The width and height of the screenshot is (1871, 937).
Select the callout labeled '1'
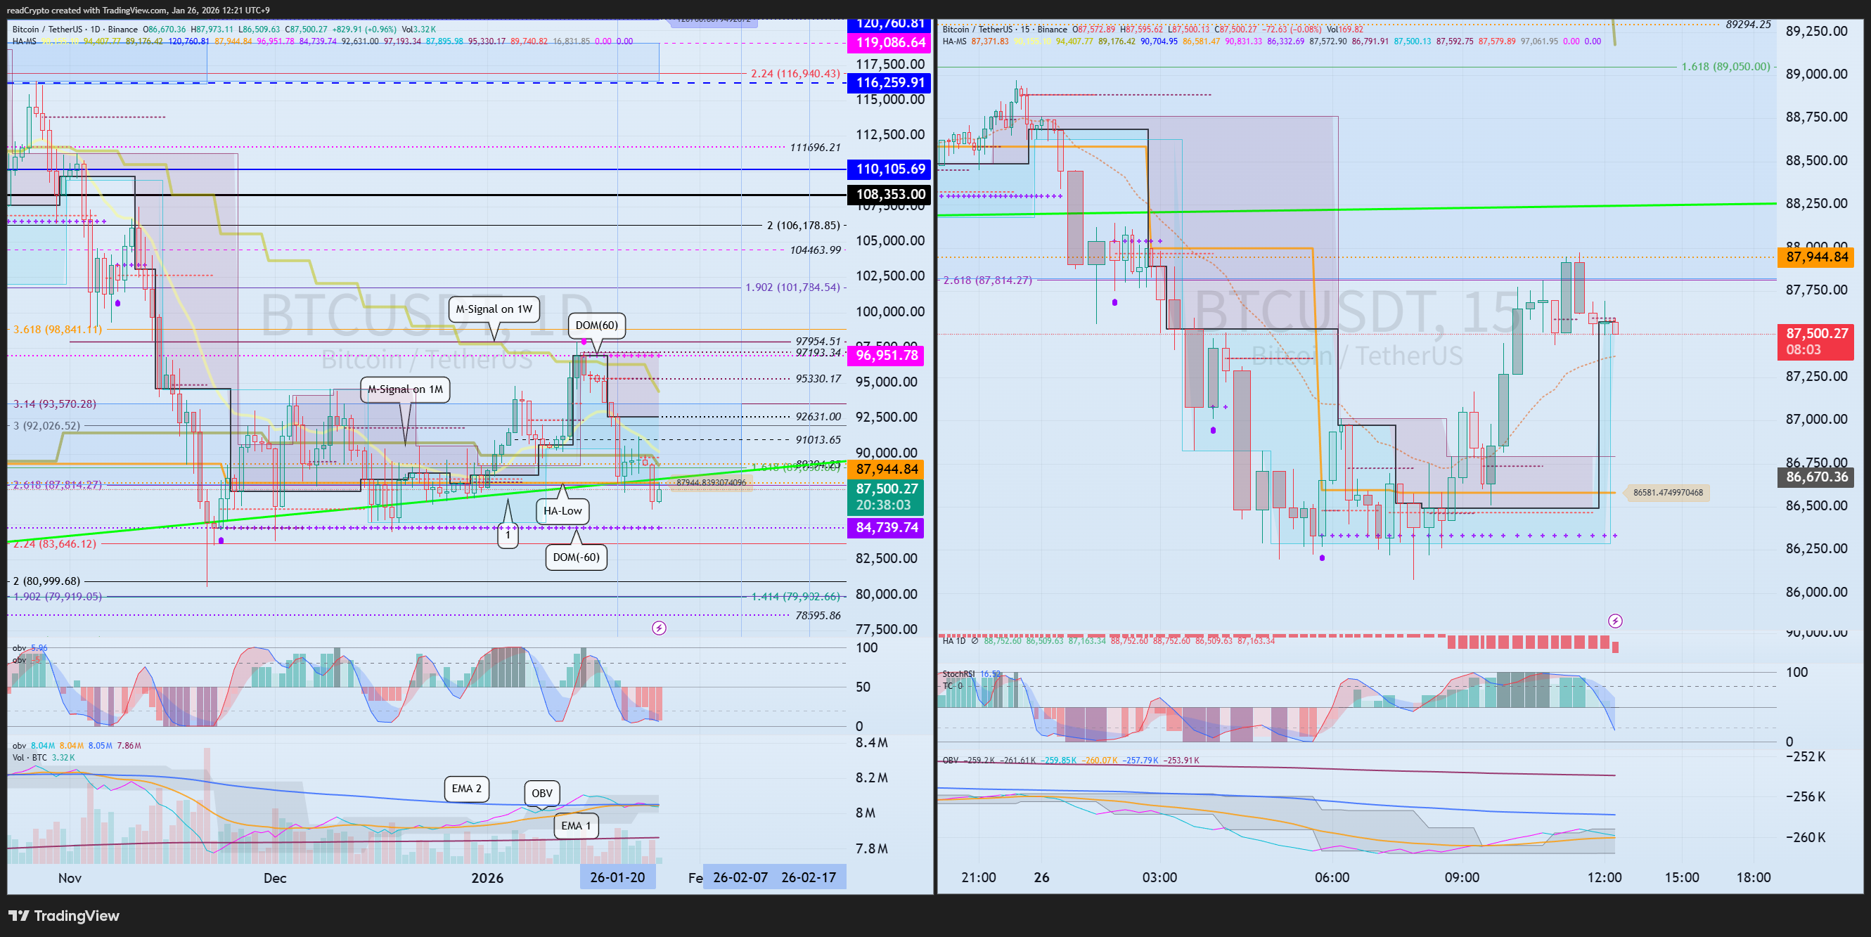click(508, 536)
